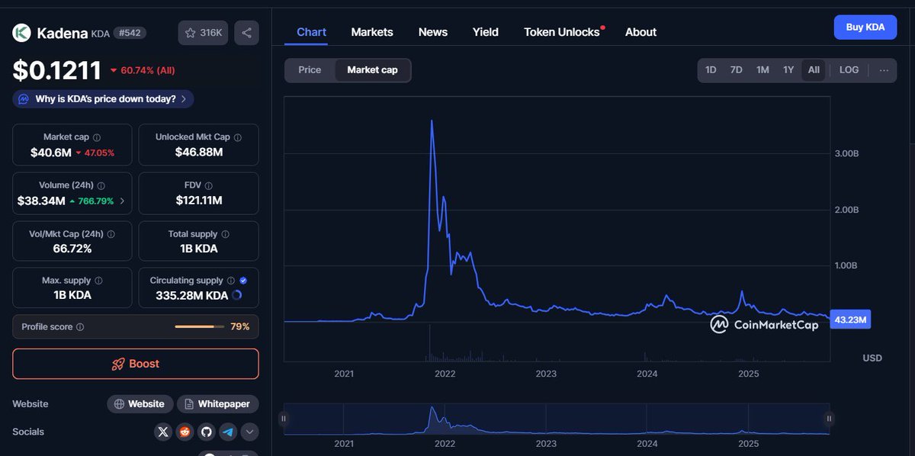Grab the right range handle of chart navigator
Image resolution: width=915 pixels, height=456 pixels.
[829, 419]
